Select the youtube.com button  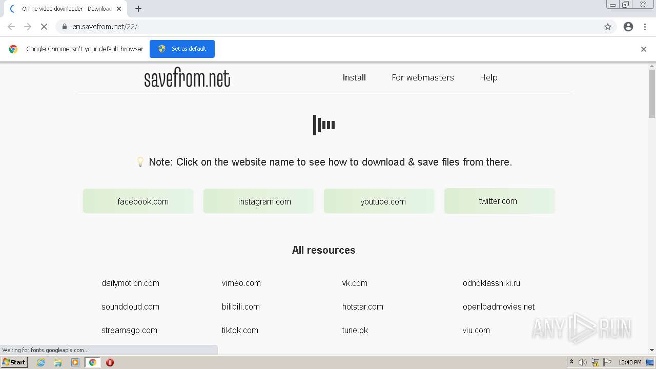pyautogui.click(x=379, y=201)
